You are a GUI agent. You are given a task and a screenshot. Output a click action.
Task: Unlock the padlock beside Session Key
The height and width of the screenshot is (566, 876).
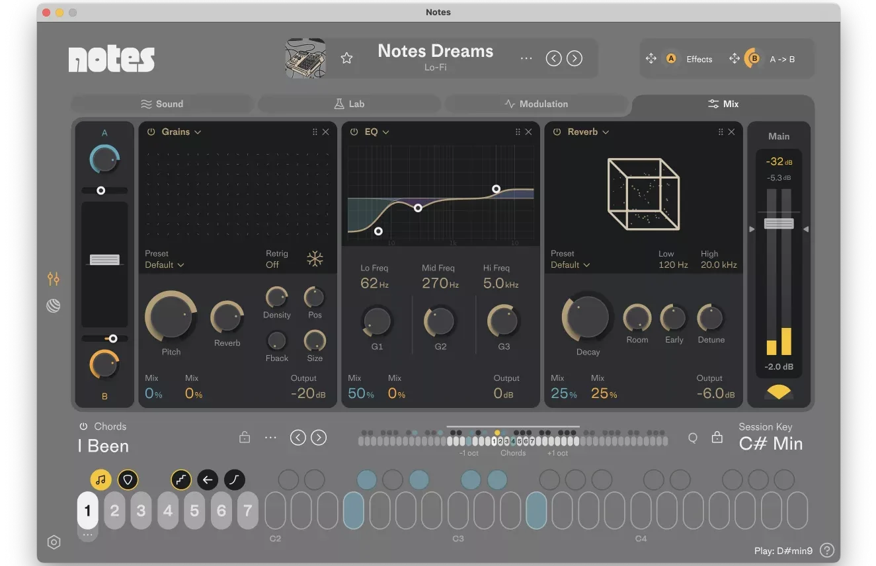(x=717, y=437)
